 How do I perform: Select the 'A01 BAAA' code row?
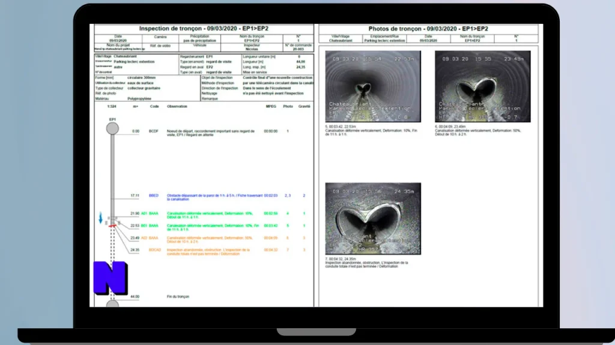point(150,214)
